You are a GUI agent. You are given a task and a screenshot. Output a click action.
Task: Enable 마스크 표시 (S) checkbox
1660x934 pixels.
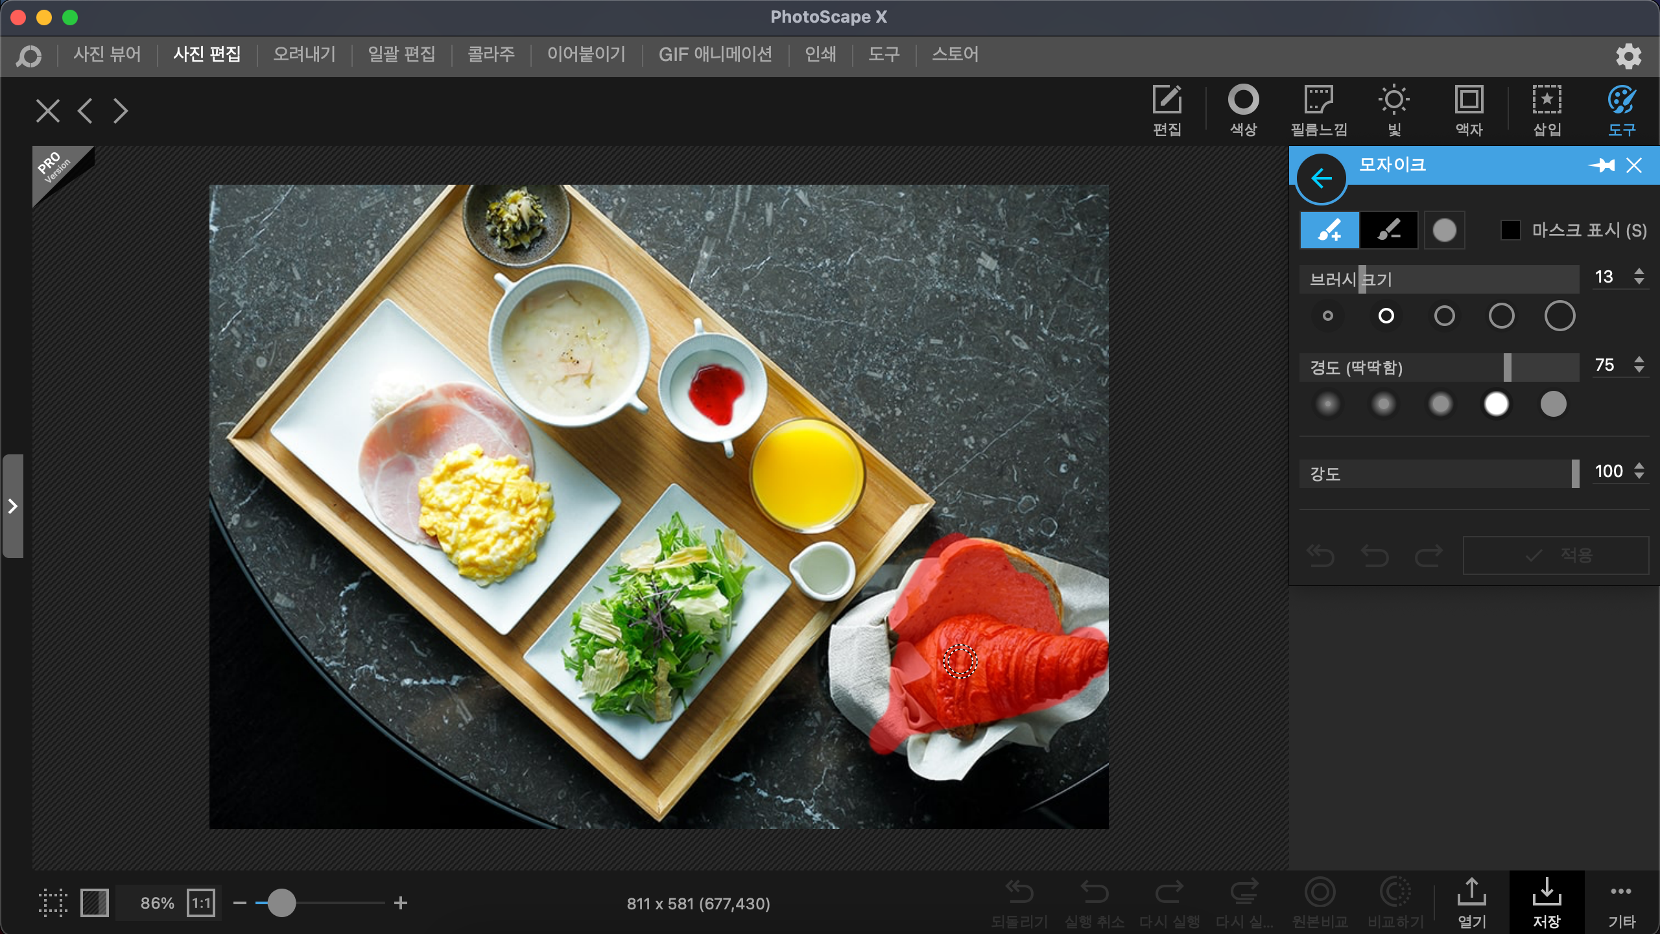click(1510, 230)
